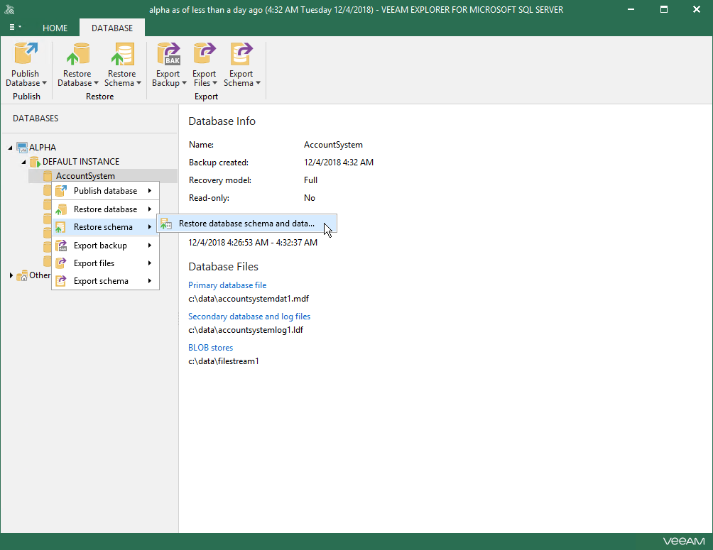Click the Export backup context menu icon

(x=61, y=246)
